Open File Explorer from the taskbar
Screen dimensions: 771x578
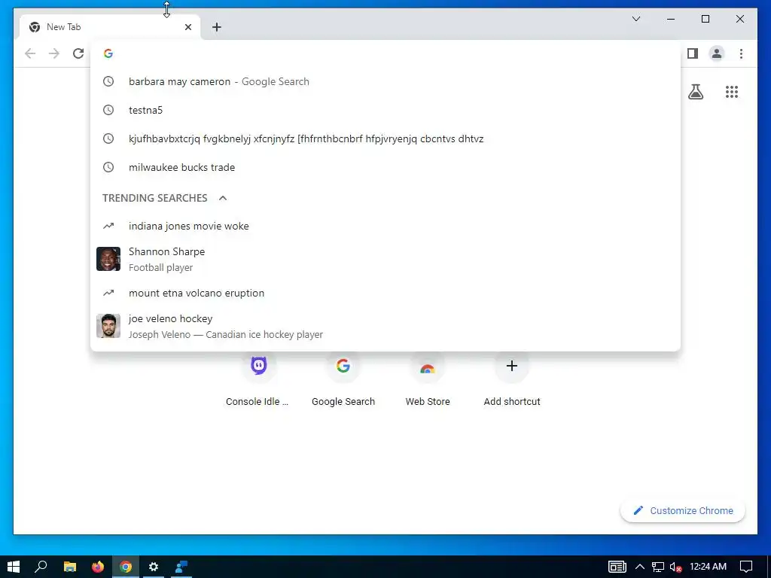(70, 567)
